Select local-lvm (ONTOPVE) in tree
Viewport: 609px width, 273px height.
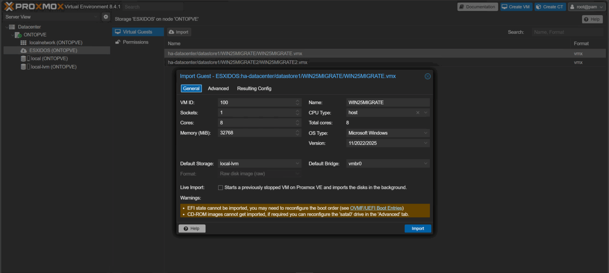click(x=54, y=67)
